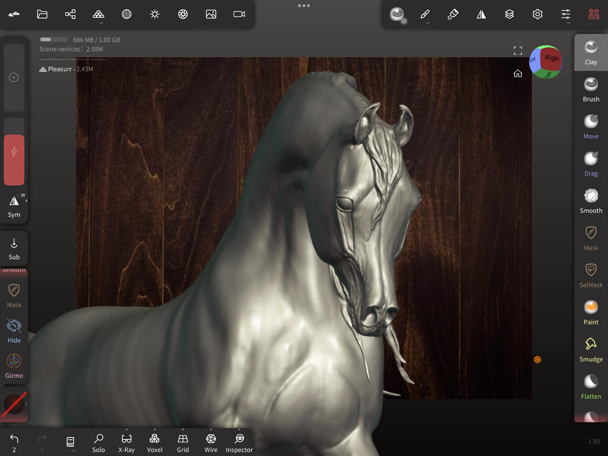
Task: Open the Topology menu
Action: point(98,14)
